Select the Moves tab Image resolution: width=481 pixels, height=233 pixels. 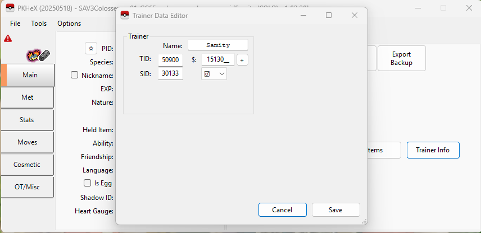(x=27, y=142)
